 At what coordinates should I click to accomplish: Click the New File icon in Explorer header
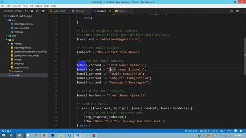(x=27, y=11)
